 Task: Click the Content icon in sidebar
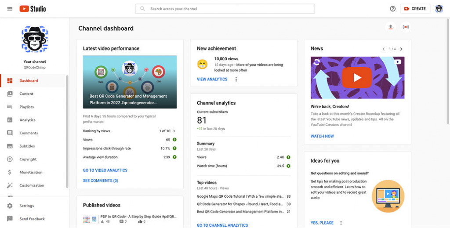[10, 94]
